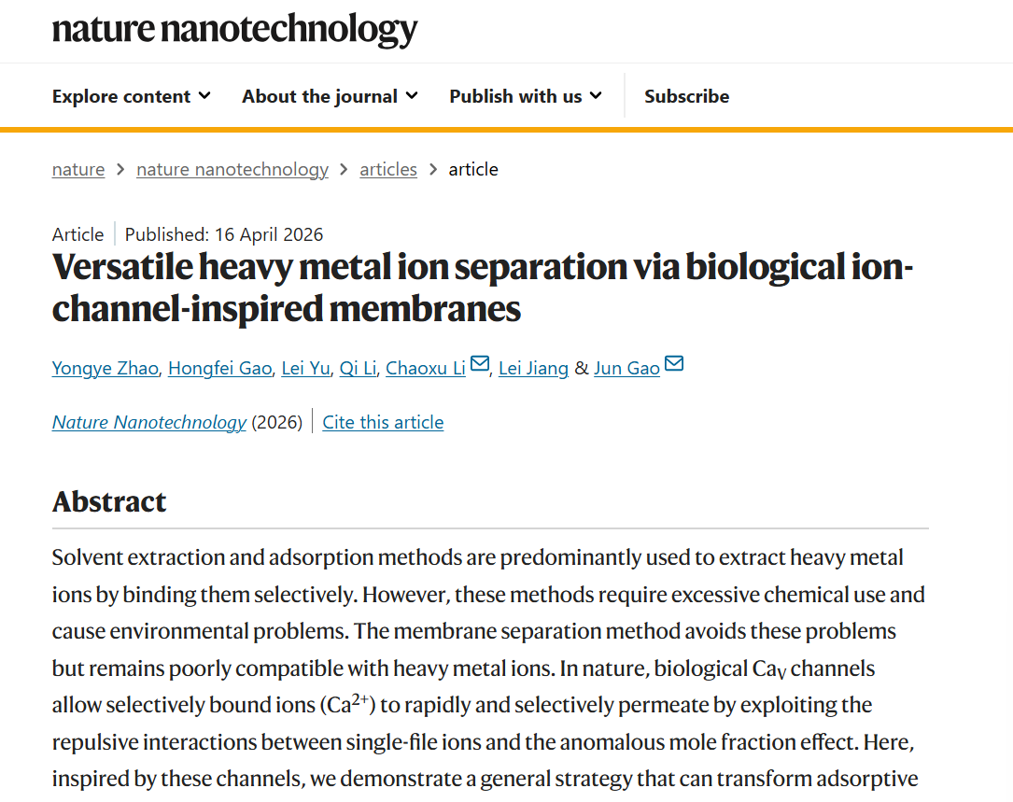Go to nature breadcrumb link
The image size is (1013, 802).
pos(78,169)
